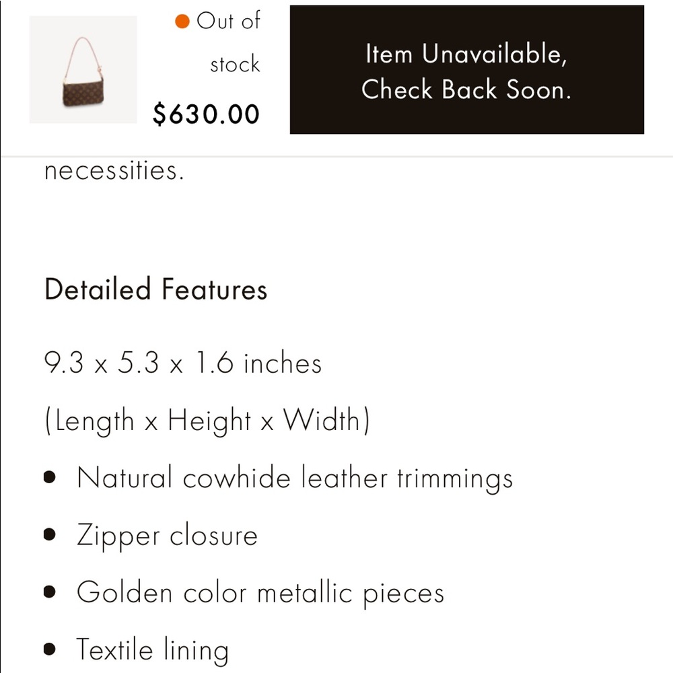Click the handbag product thumbnail
This screenshot has height=673, width=673.
click(83, 69)
